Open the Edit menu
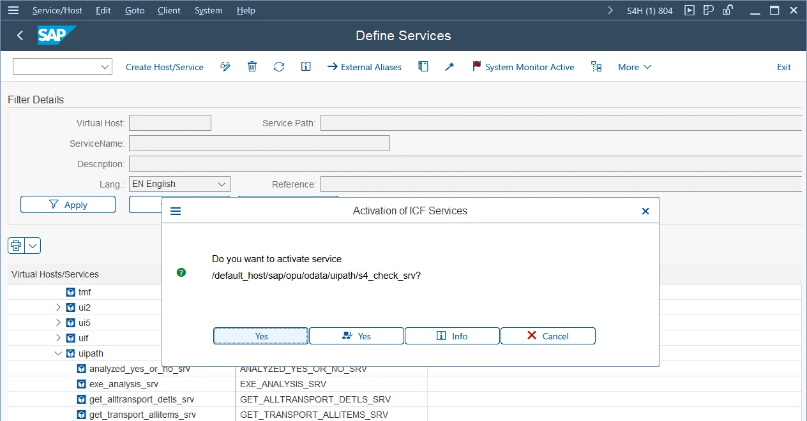This screenshot has width=807, height=421. (103, 10)
